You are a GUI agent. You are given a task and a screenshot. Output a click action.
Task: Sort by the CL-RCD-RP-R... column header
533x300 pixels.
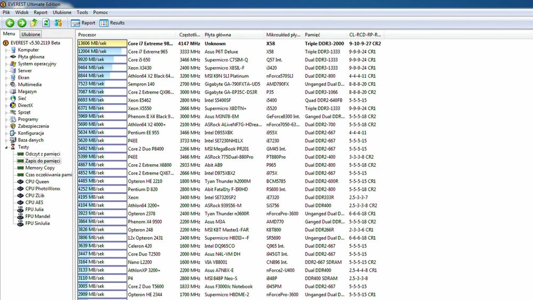click(x=366, y=35)
